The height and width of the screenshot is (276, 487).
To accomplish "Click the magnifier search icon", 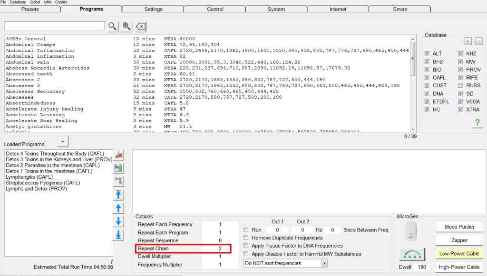I will 113,26.
